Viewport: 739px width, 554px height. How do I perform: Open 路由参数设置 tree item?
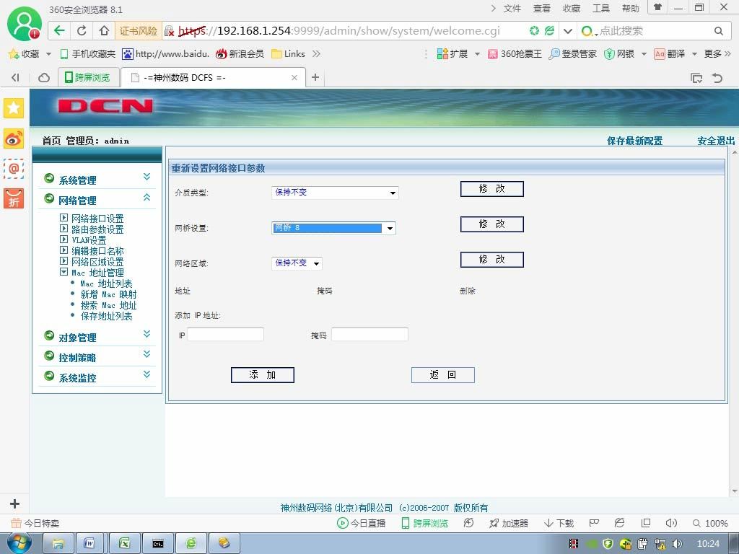97,229
